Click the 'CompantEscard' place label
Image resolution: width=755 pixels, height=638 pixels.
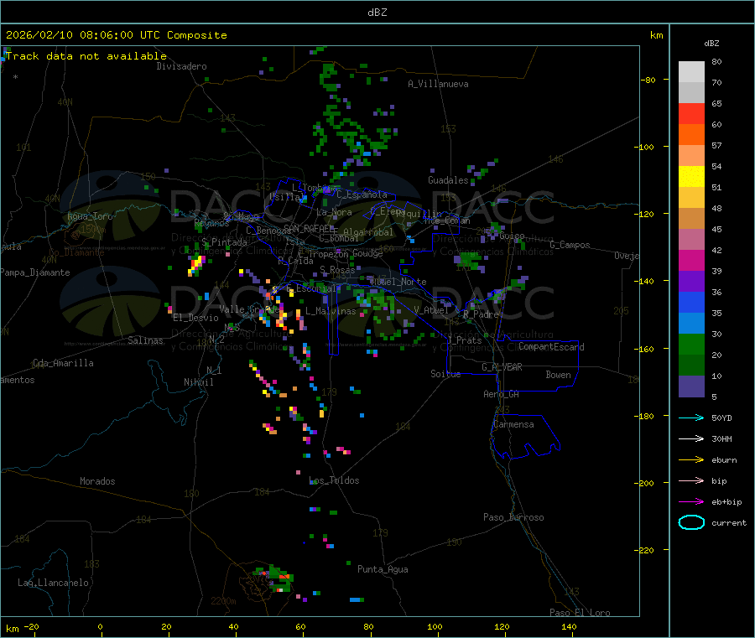click(x=551, y=346)
